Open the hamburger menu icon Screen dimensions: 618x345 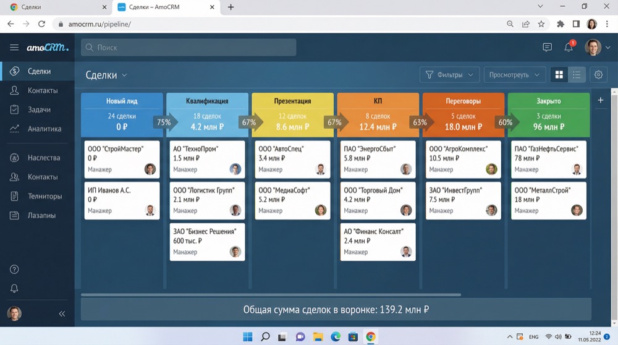(x=14, y=48)
